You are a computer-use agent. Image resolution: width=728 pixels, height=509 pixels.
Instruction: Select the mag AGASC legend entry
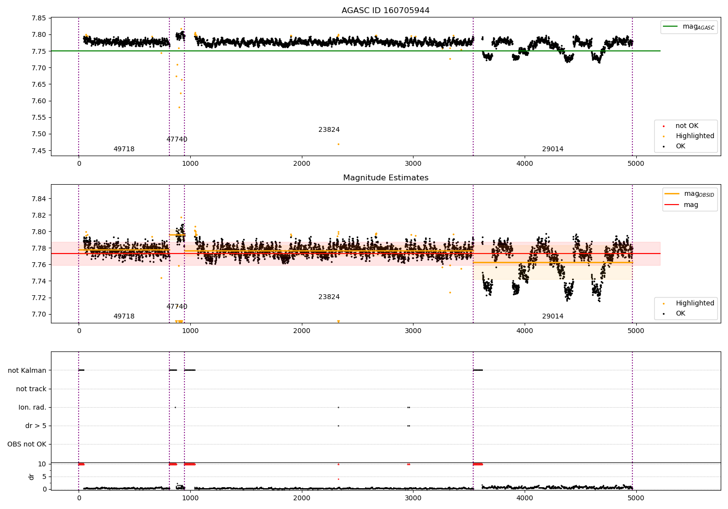tap(689, 27)
